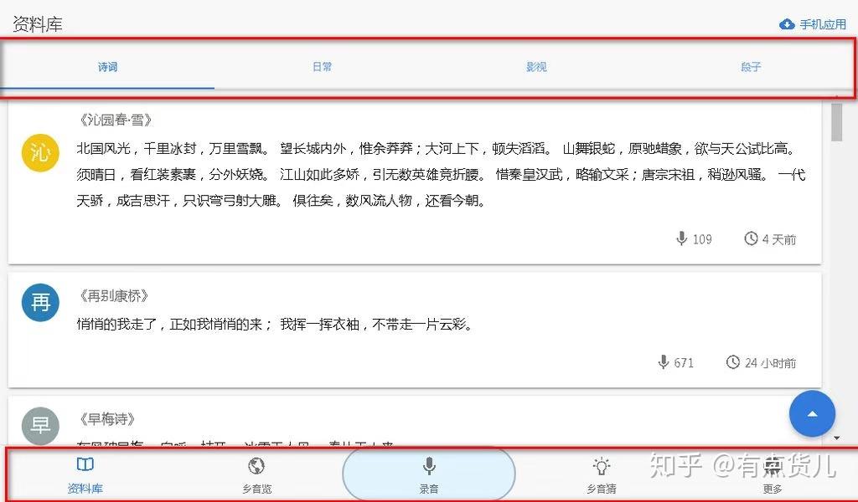Open the 资料库 library section via book icon
Viewport: 858px width, 502px height.
pyautogui.click(x=84, y=466)
